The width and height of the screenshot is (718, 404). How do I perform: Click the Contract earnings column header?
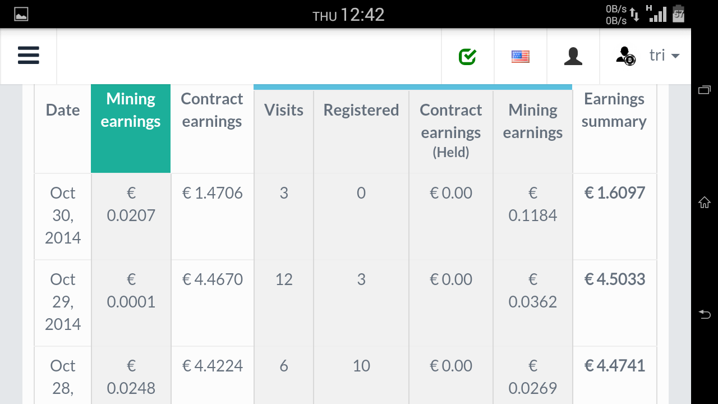click(x=212, y=111)
